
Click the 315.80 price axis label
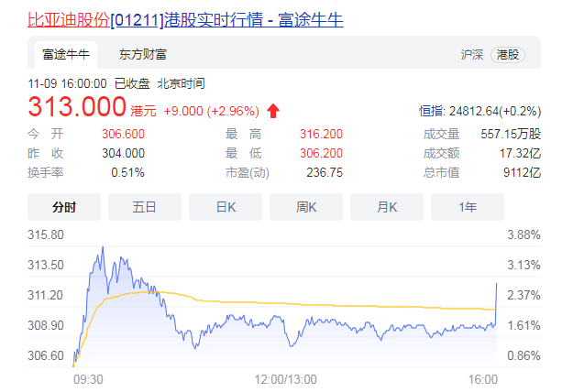point(46,234)
